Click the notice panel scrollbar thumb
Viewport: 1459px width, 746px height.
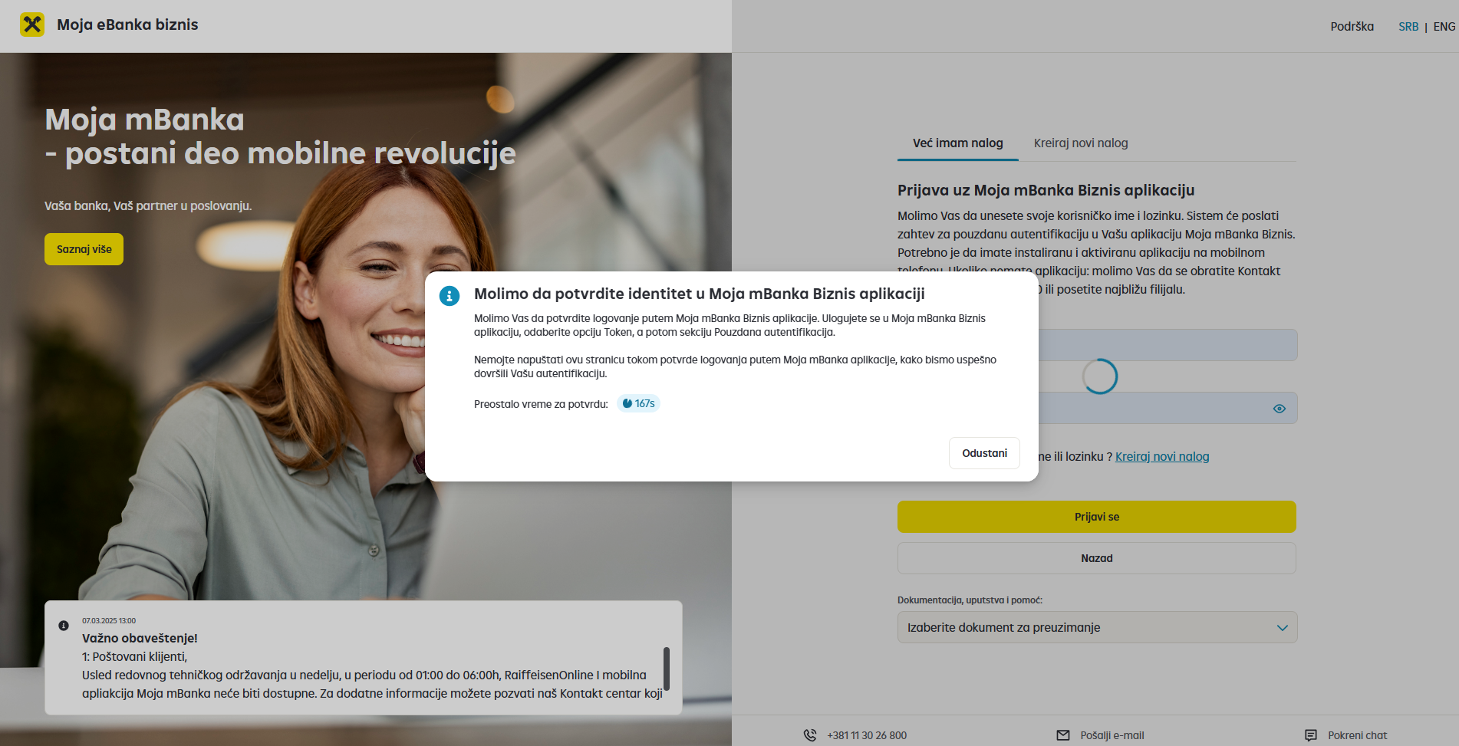[x=667, y=669]
